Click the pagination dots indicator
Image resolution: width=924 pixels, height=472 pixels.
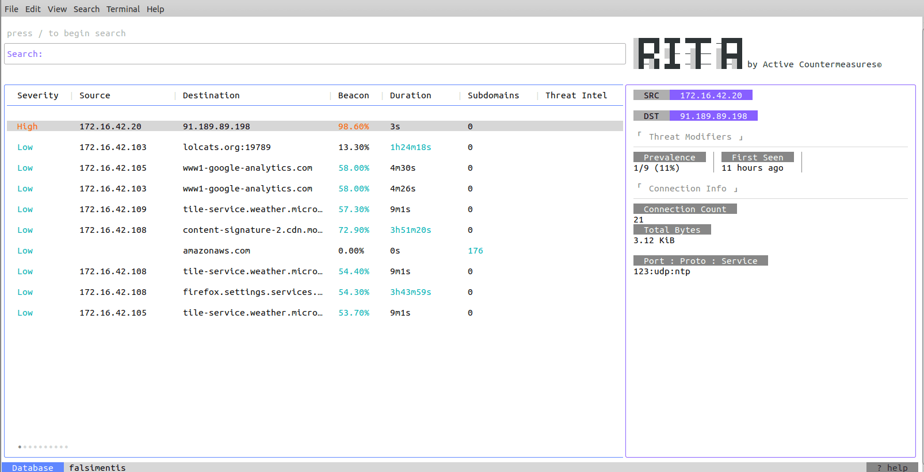[x=43, y=447]
